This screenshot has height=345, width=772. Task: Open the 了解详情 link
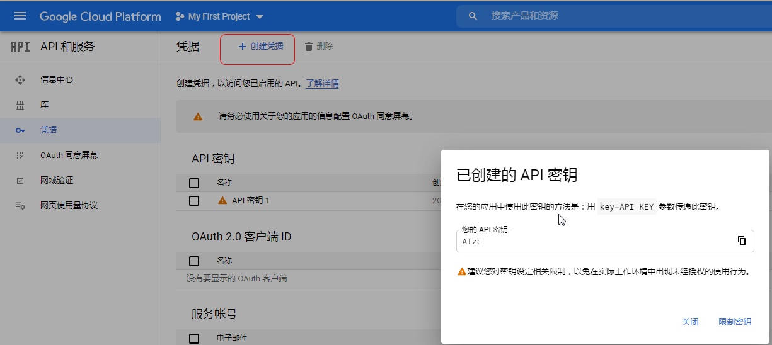(x=322, y=83)
